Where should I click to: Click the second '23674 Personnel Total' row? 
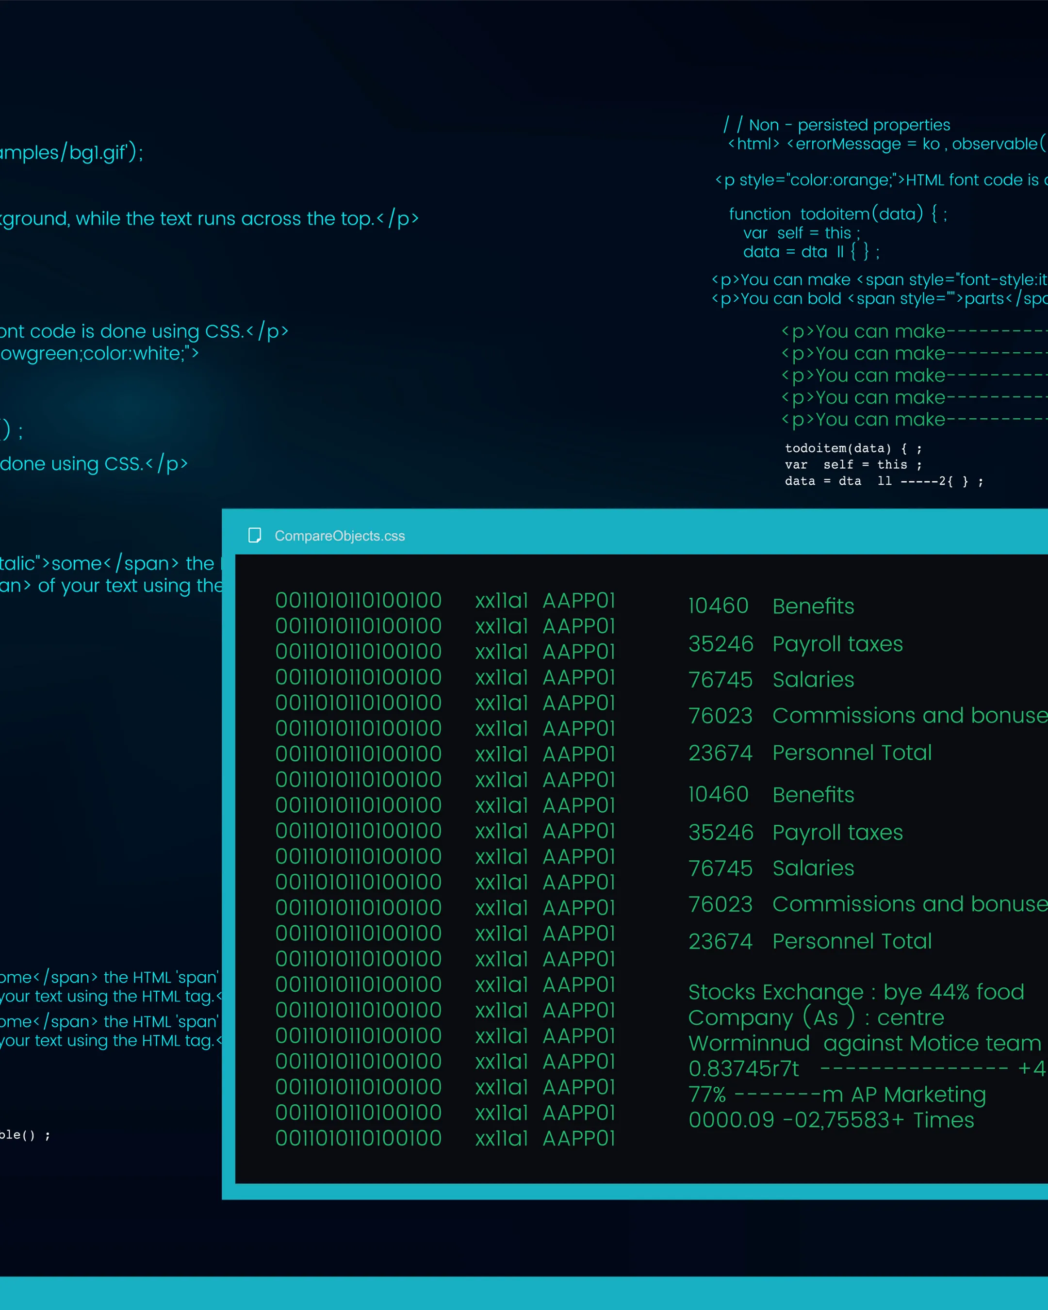pyautogui.click(x=809, y=941)
